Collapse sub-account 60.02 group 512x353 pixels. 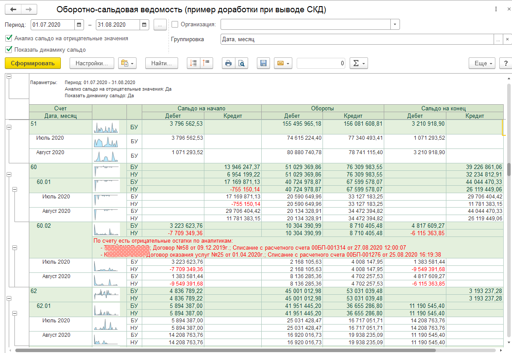pyautogui.click(x=15, y=248)
